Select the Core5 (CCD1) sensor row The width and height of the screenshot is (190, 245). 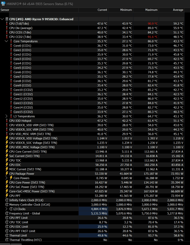point(92,68)
